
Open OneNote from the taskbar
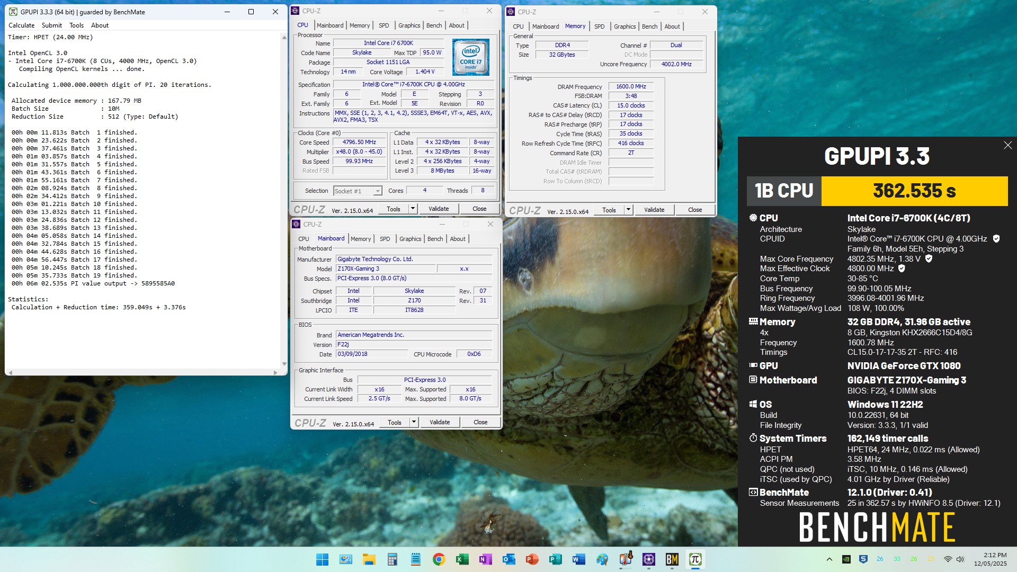tap(485, 559)
